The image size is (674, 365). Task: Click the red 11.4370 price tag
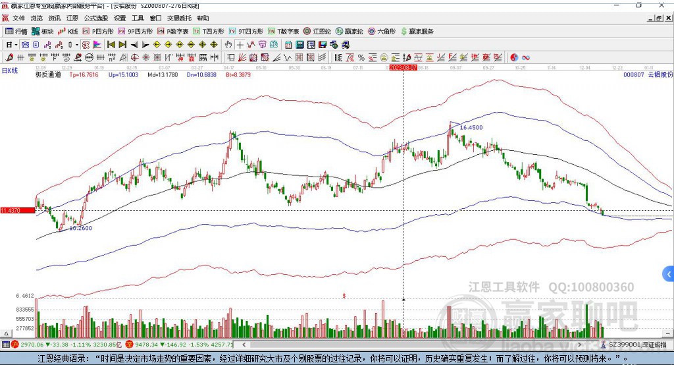[x=18, y=210]
